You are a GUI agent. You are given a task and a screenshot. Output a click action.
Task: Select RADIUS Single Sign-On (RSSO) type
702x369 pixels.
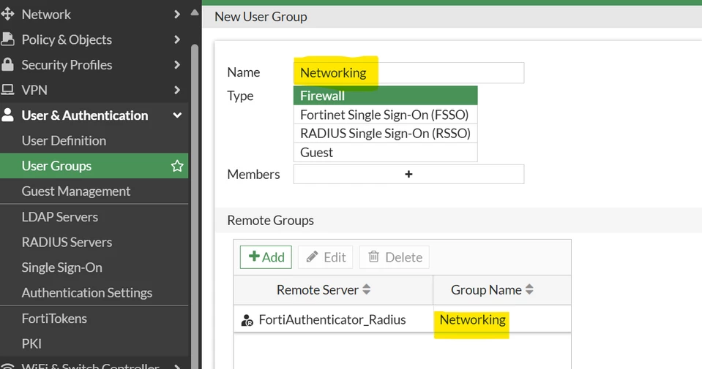click(386, 134)
